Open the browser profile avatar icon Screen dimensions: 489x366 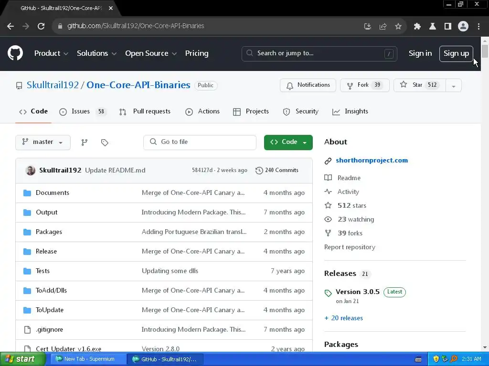(463, 27)
